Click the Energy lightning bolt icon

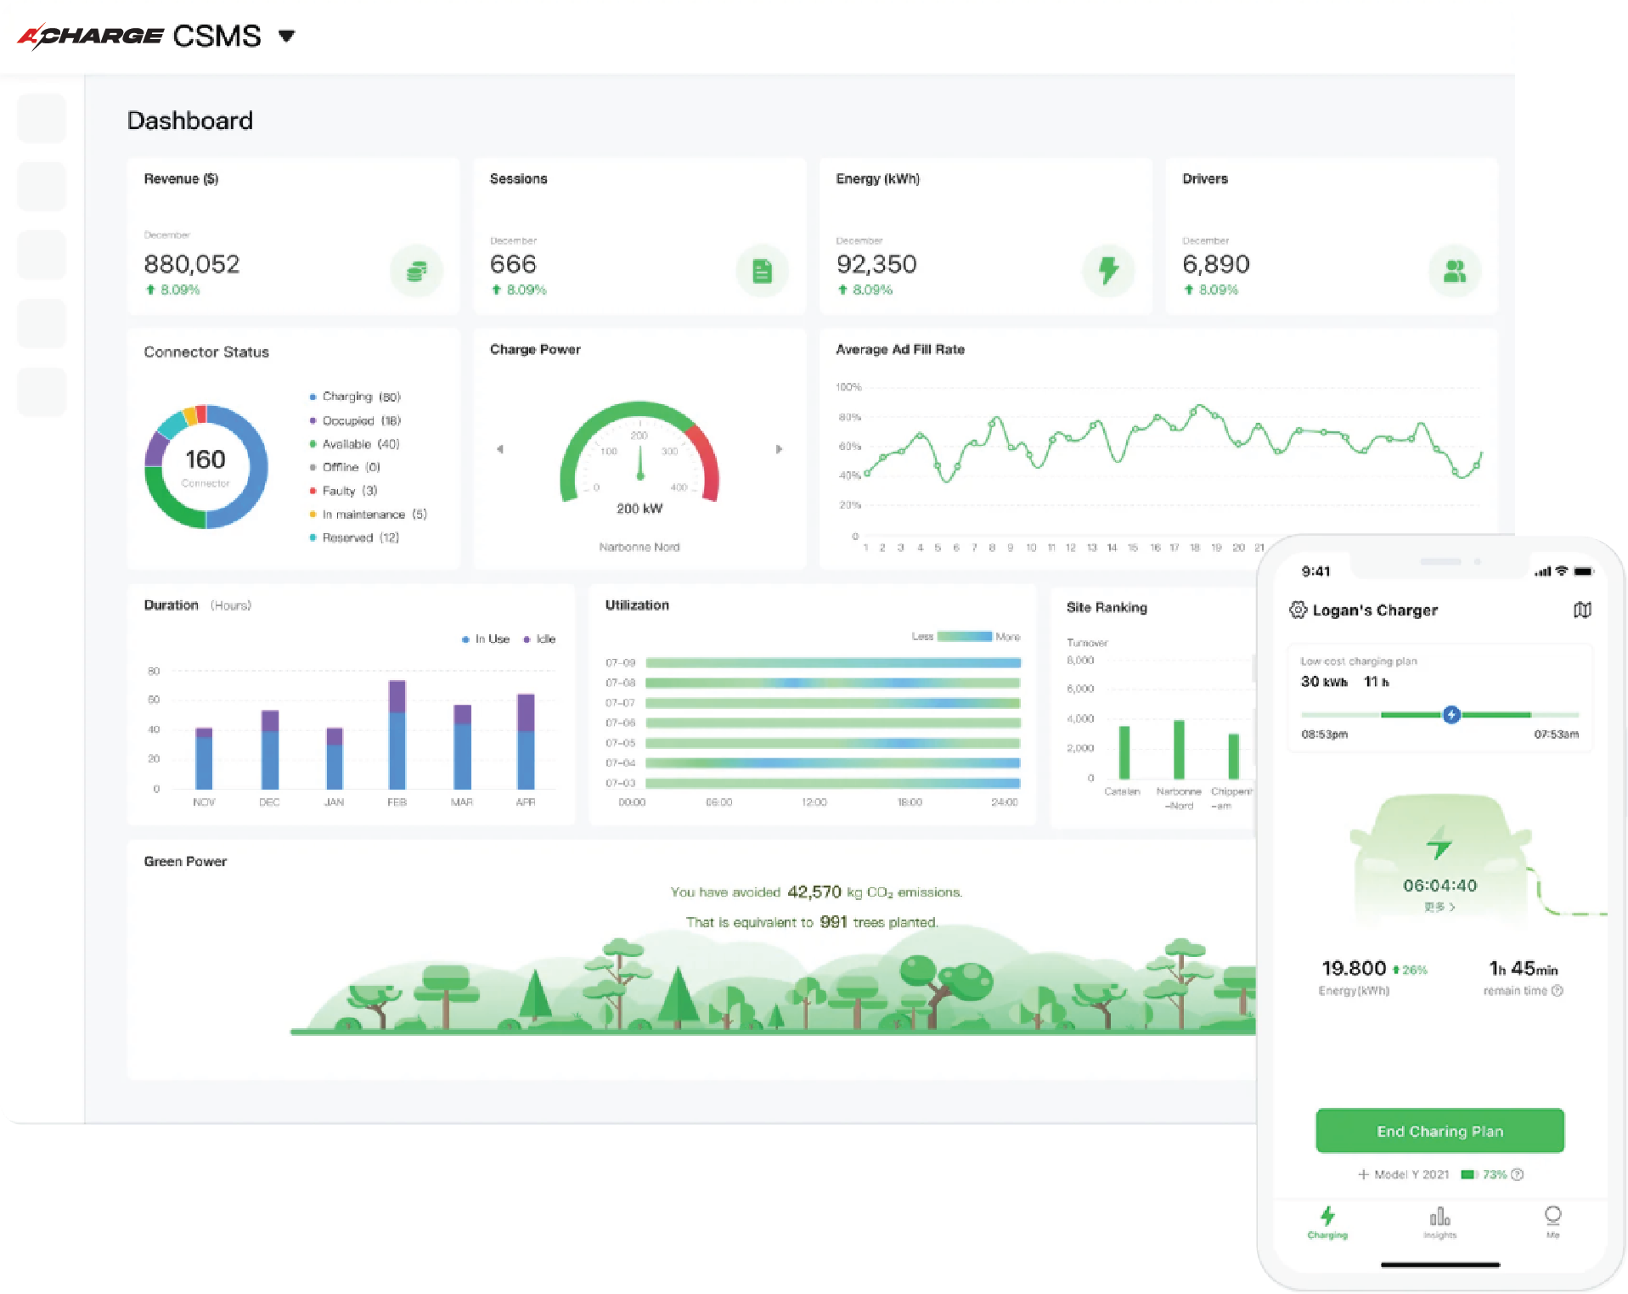[1108, 271]
